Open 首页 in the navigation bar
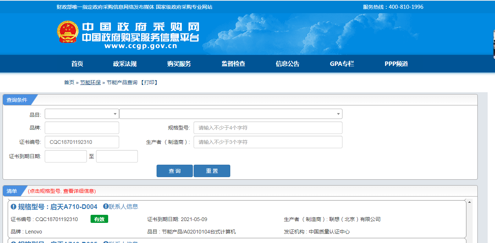Image resolution: width=495 pixels, height=243 pixels. [x=77, y=64]
